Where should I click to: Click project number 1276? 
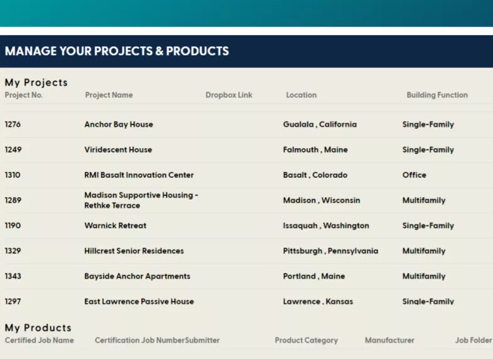13,124
